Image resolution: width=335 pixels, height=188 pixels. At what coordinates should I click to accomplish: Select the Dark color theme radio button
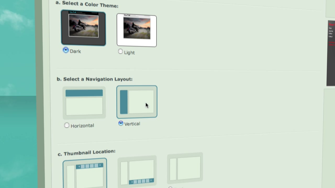[66, 50]
